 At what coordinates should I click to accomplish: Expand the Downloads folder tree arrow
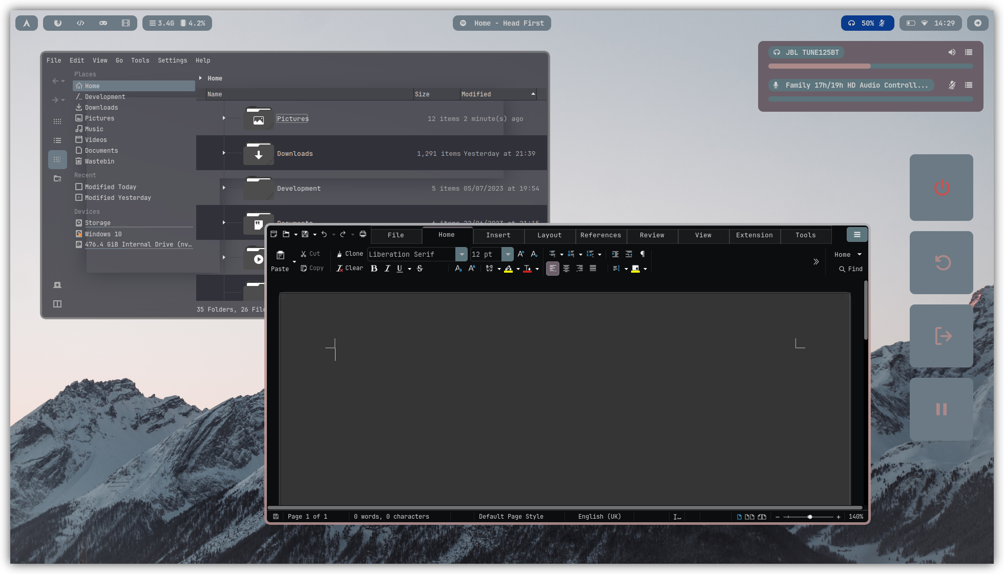224,153
